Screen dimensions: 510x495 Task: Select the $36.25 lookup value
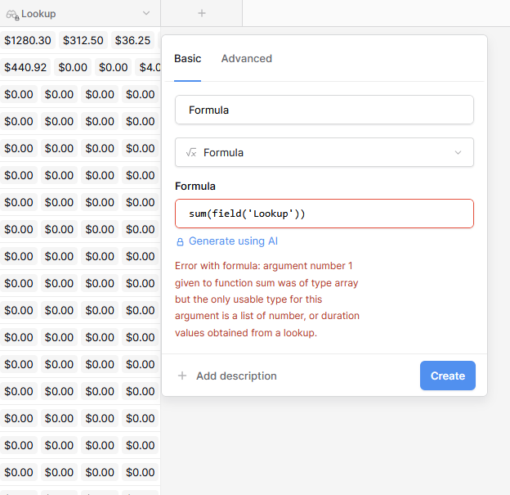pyautogui.click(x=132, y=40)
